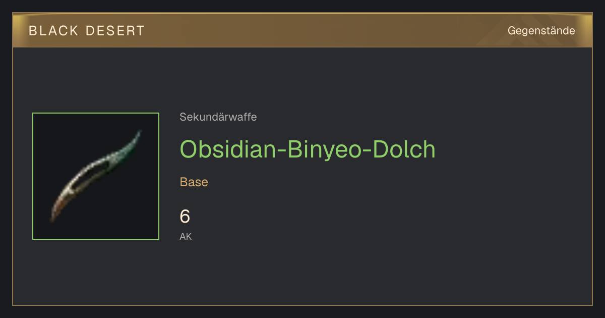Screen dimensions: 605x318
Task: Click the Obsidian-Binyeo-Dolch item name
Action: [x=308, y=149]
